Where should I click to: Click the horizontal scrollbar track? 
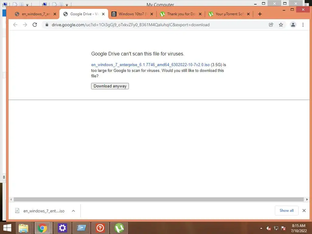coord(158,199)
